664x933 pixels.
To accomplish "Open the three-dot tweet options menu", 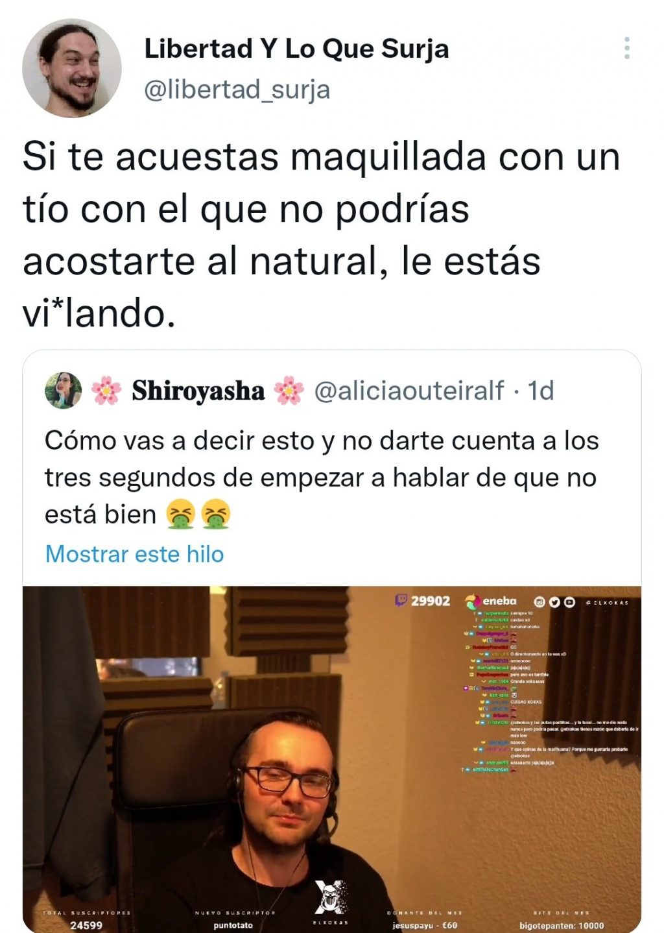I will coord(626,49).
